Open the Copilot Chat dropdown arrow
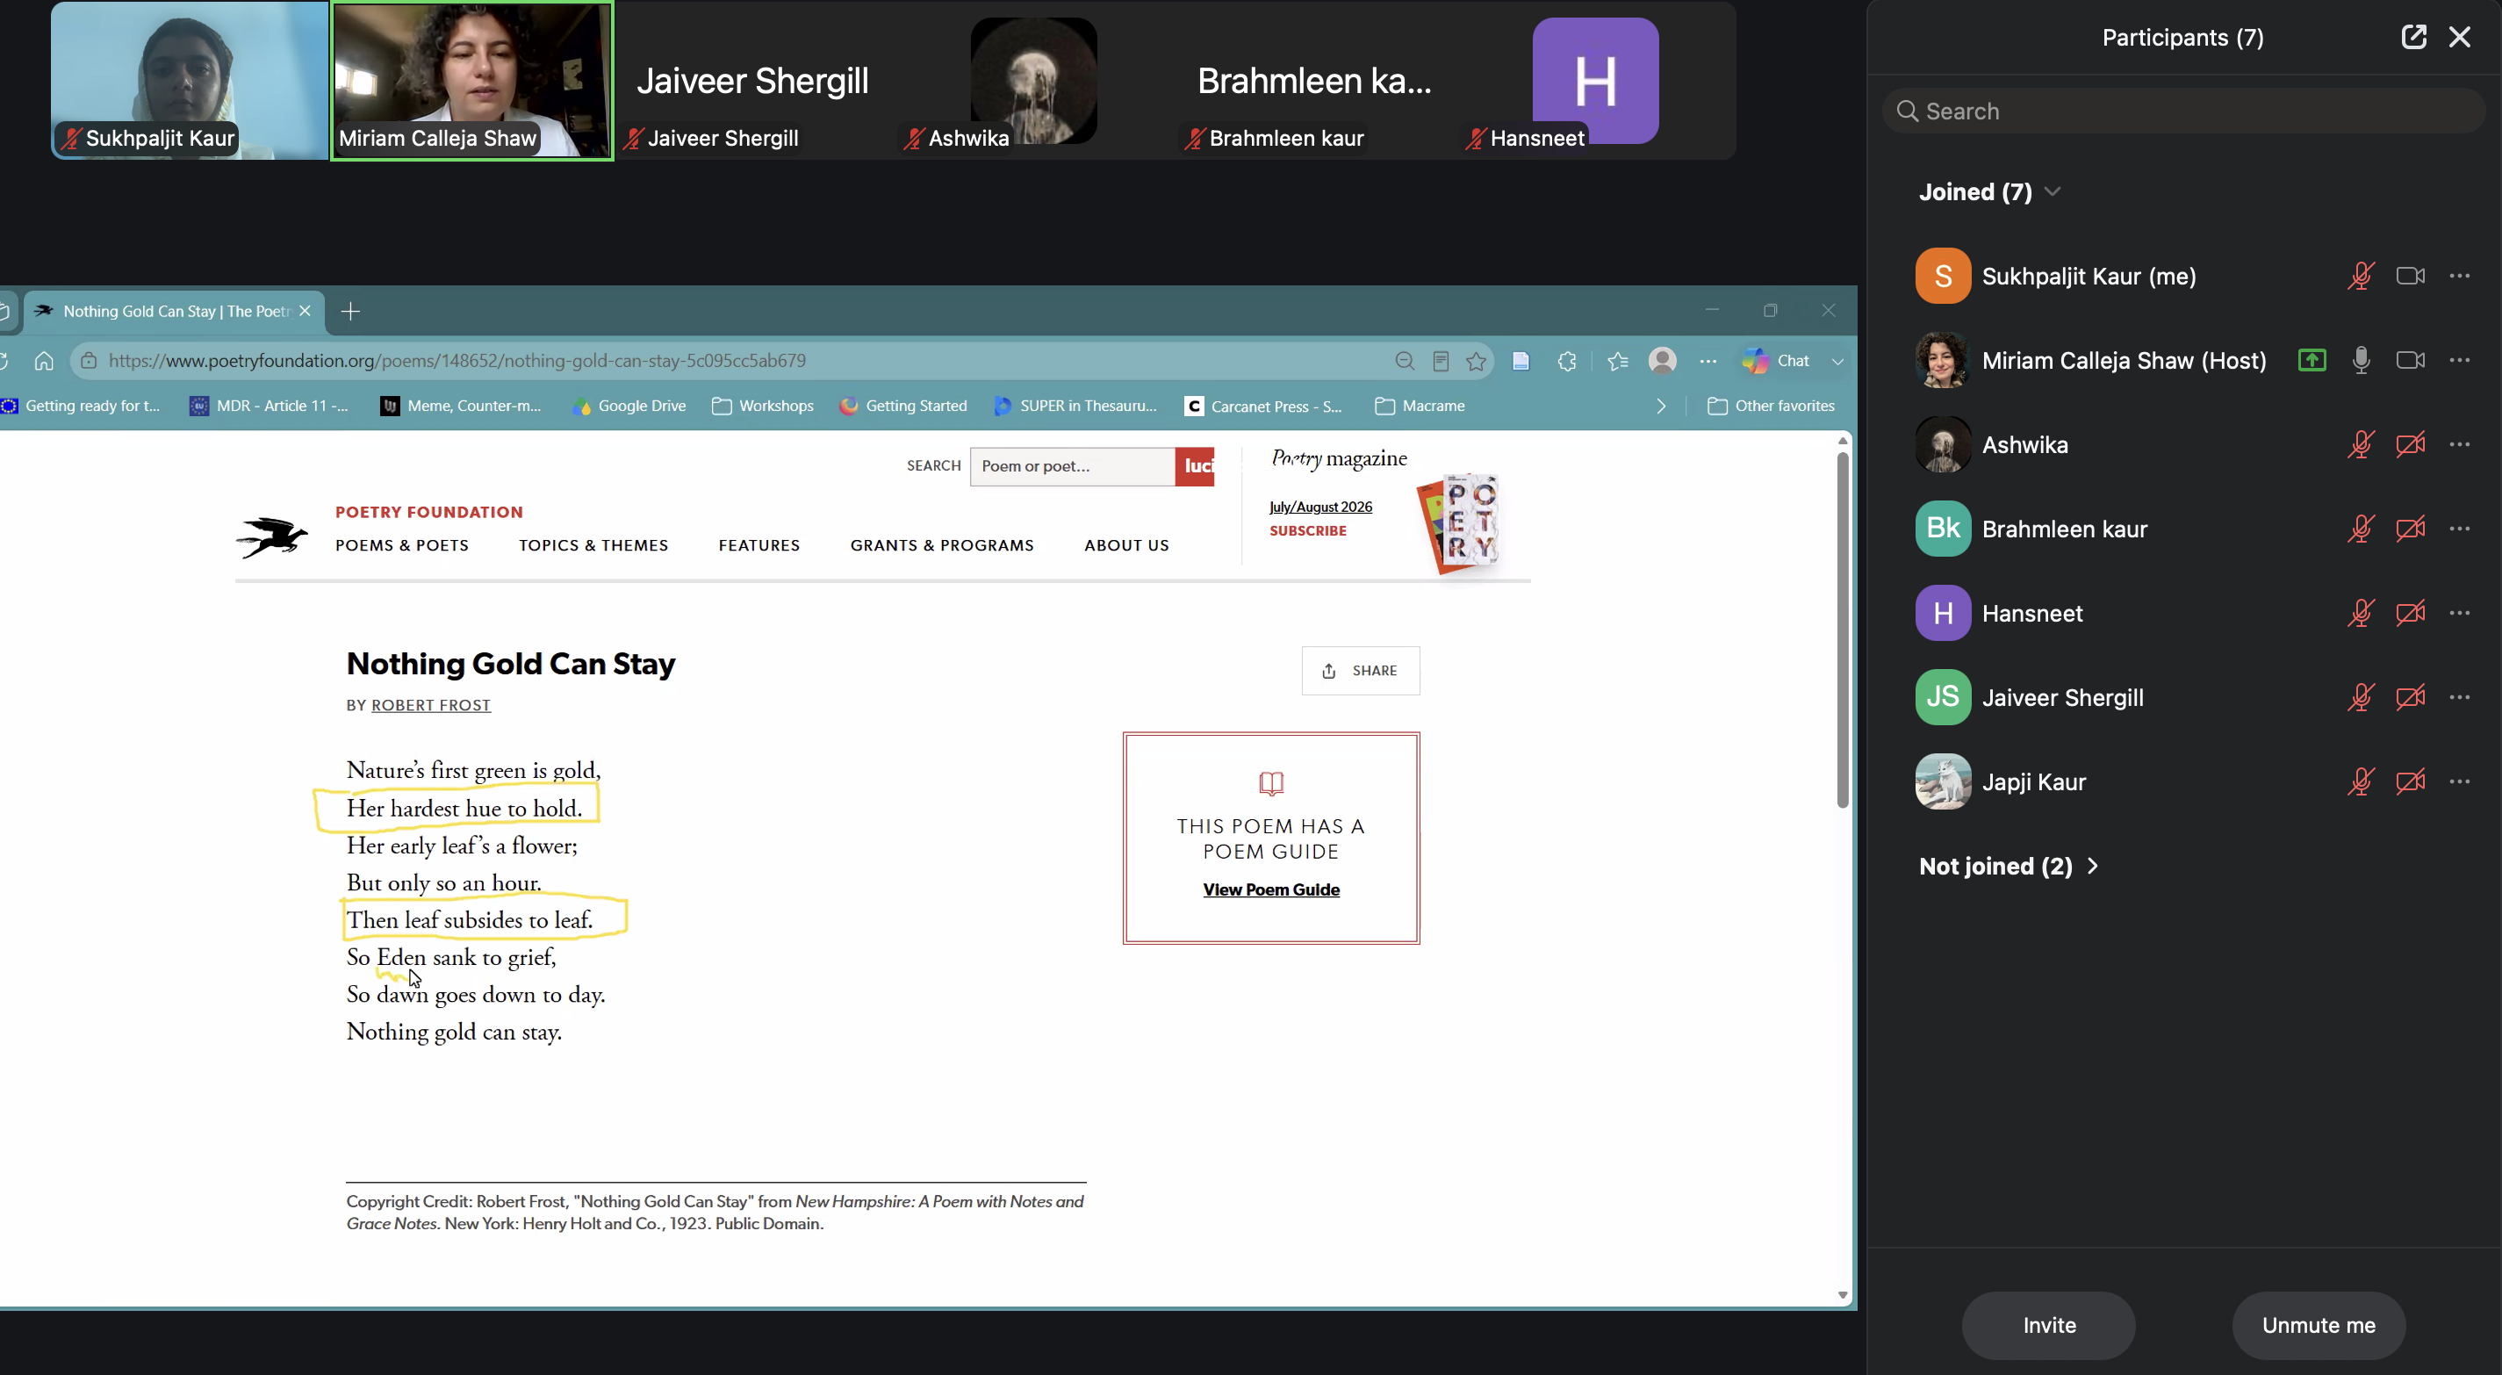The height and width of the screenshot is (1375, 2502). [x=1837, y=362]
